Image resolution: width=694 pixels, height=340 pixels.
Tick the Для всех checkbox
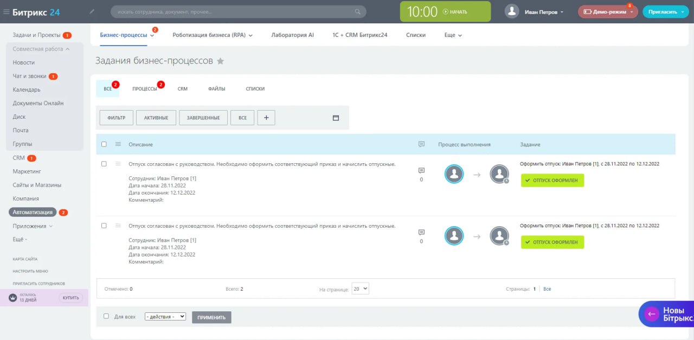coord(106,316)
